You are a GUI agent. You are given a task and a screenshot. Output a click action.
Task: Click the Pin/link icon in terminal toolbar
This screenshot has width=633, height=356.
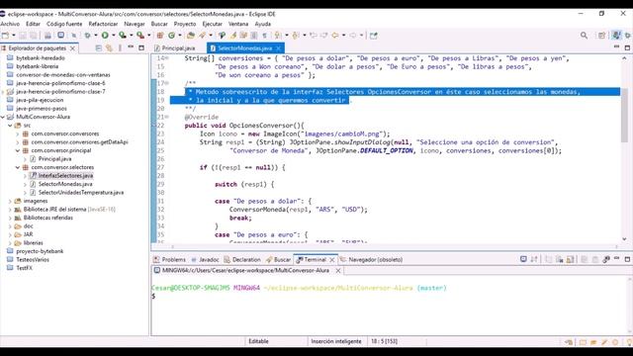[x=606, y=259]
